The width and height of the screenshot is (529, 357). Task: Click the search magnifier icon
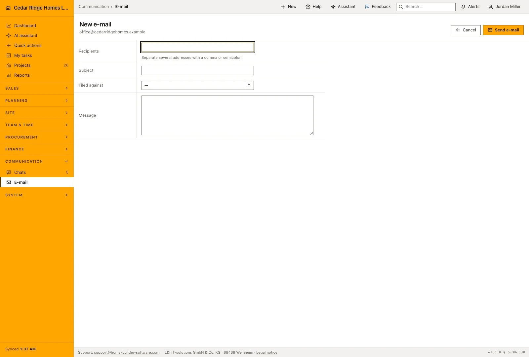point(401,7)
